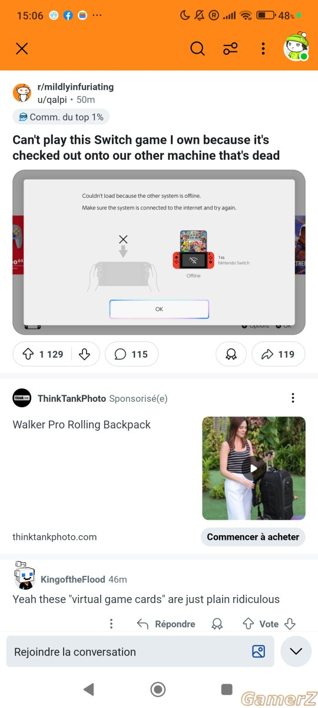Image resolution: width=318 pixels, height=708 pixels.
Task: Tap the Commencer à acheter button
Action: [253, 537]
